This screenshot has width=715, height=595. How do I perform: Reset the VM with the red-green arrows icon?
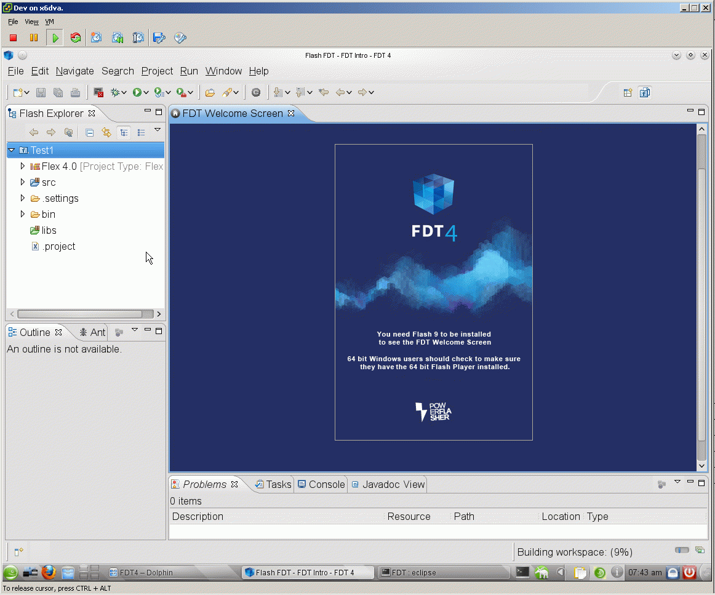tap(76, 38)
